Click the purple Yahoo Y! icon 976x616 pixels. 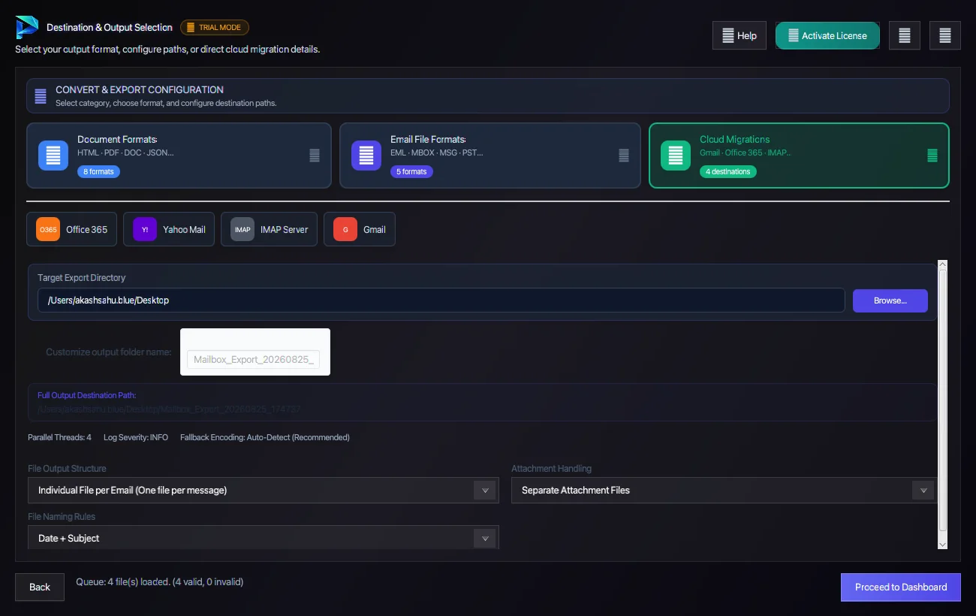coord(145,229)
